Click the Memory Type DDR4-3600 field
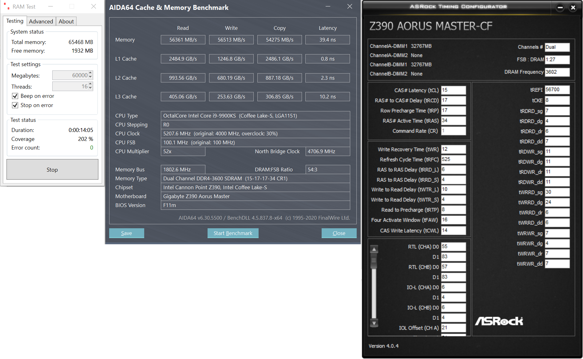This screenshot has height=359, width=583. pyautogui.click(x=255, y=178)
